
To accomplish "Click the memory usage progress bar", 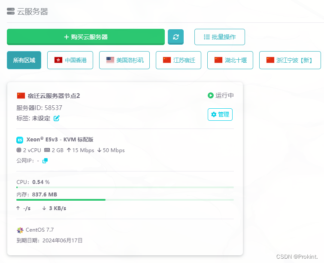I will coord(125,200).
